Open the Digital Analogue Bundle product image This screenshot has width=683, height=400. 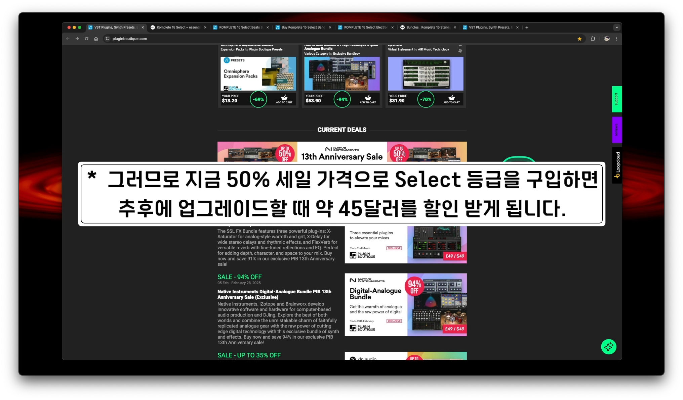[342, 73]
